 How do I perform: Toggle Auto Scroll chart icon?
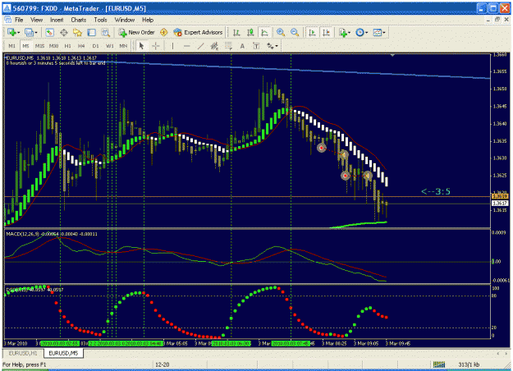pyautogui.click(x=312, y=32)
